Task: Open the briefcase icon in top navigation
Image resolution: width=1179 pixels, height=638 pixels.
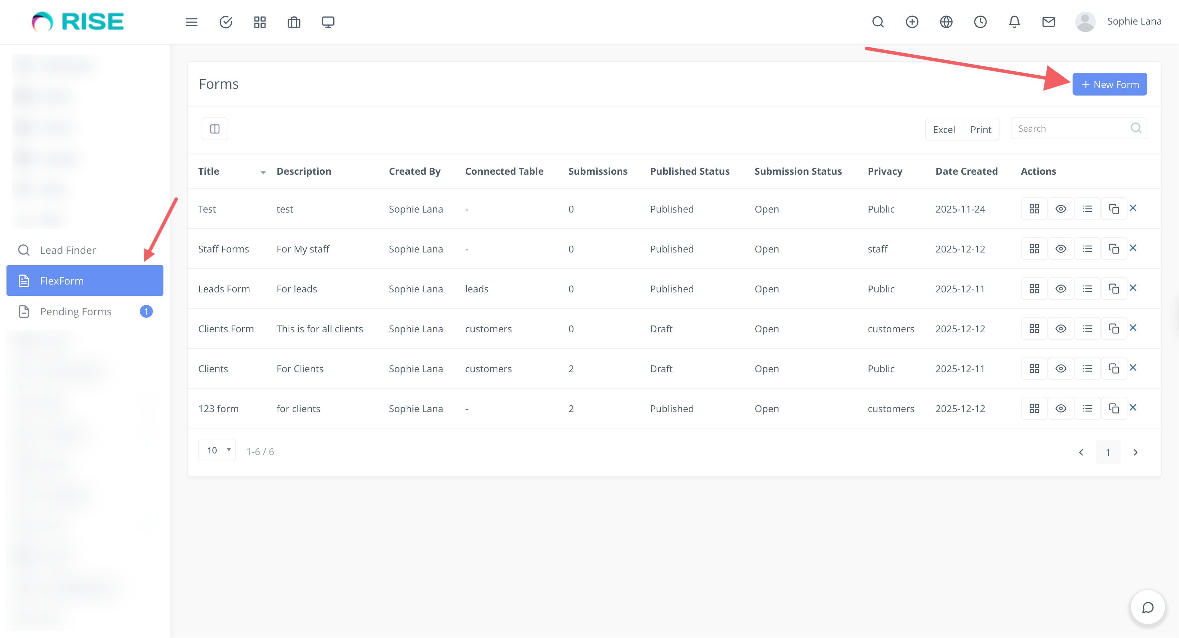Action: click(294, 22)
